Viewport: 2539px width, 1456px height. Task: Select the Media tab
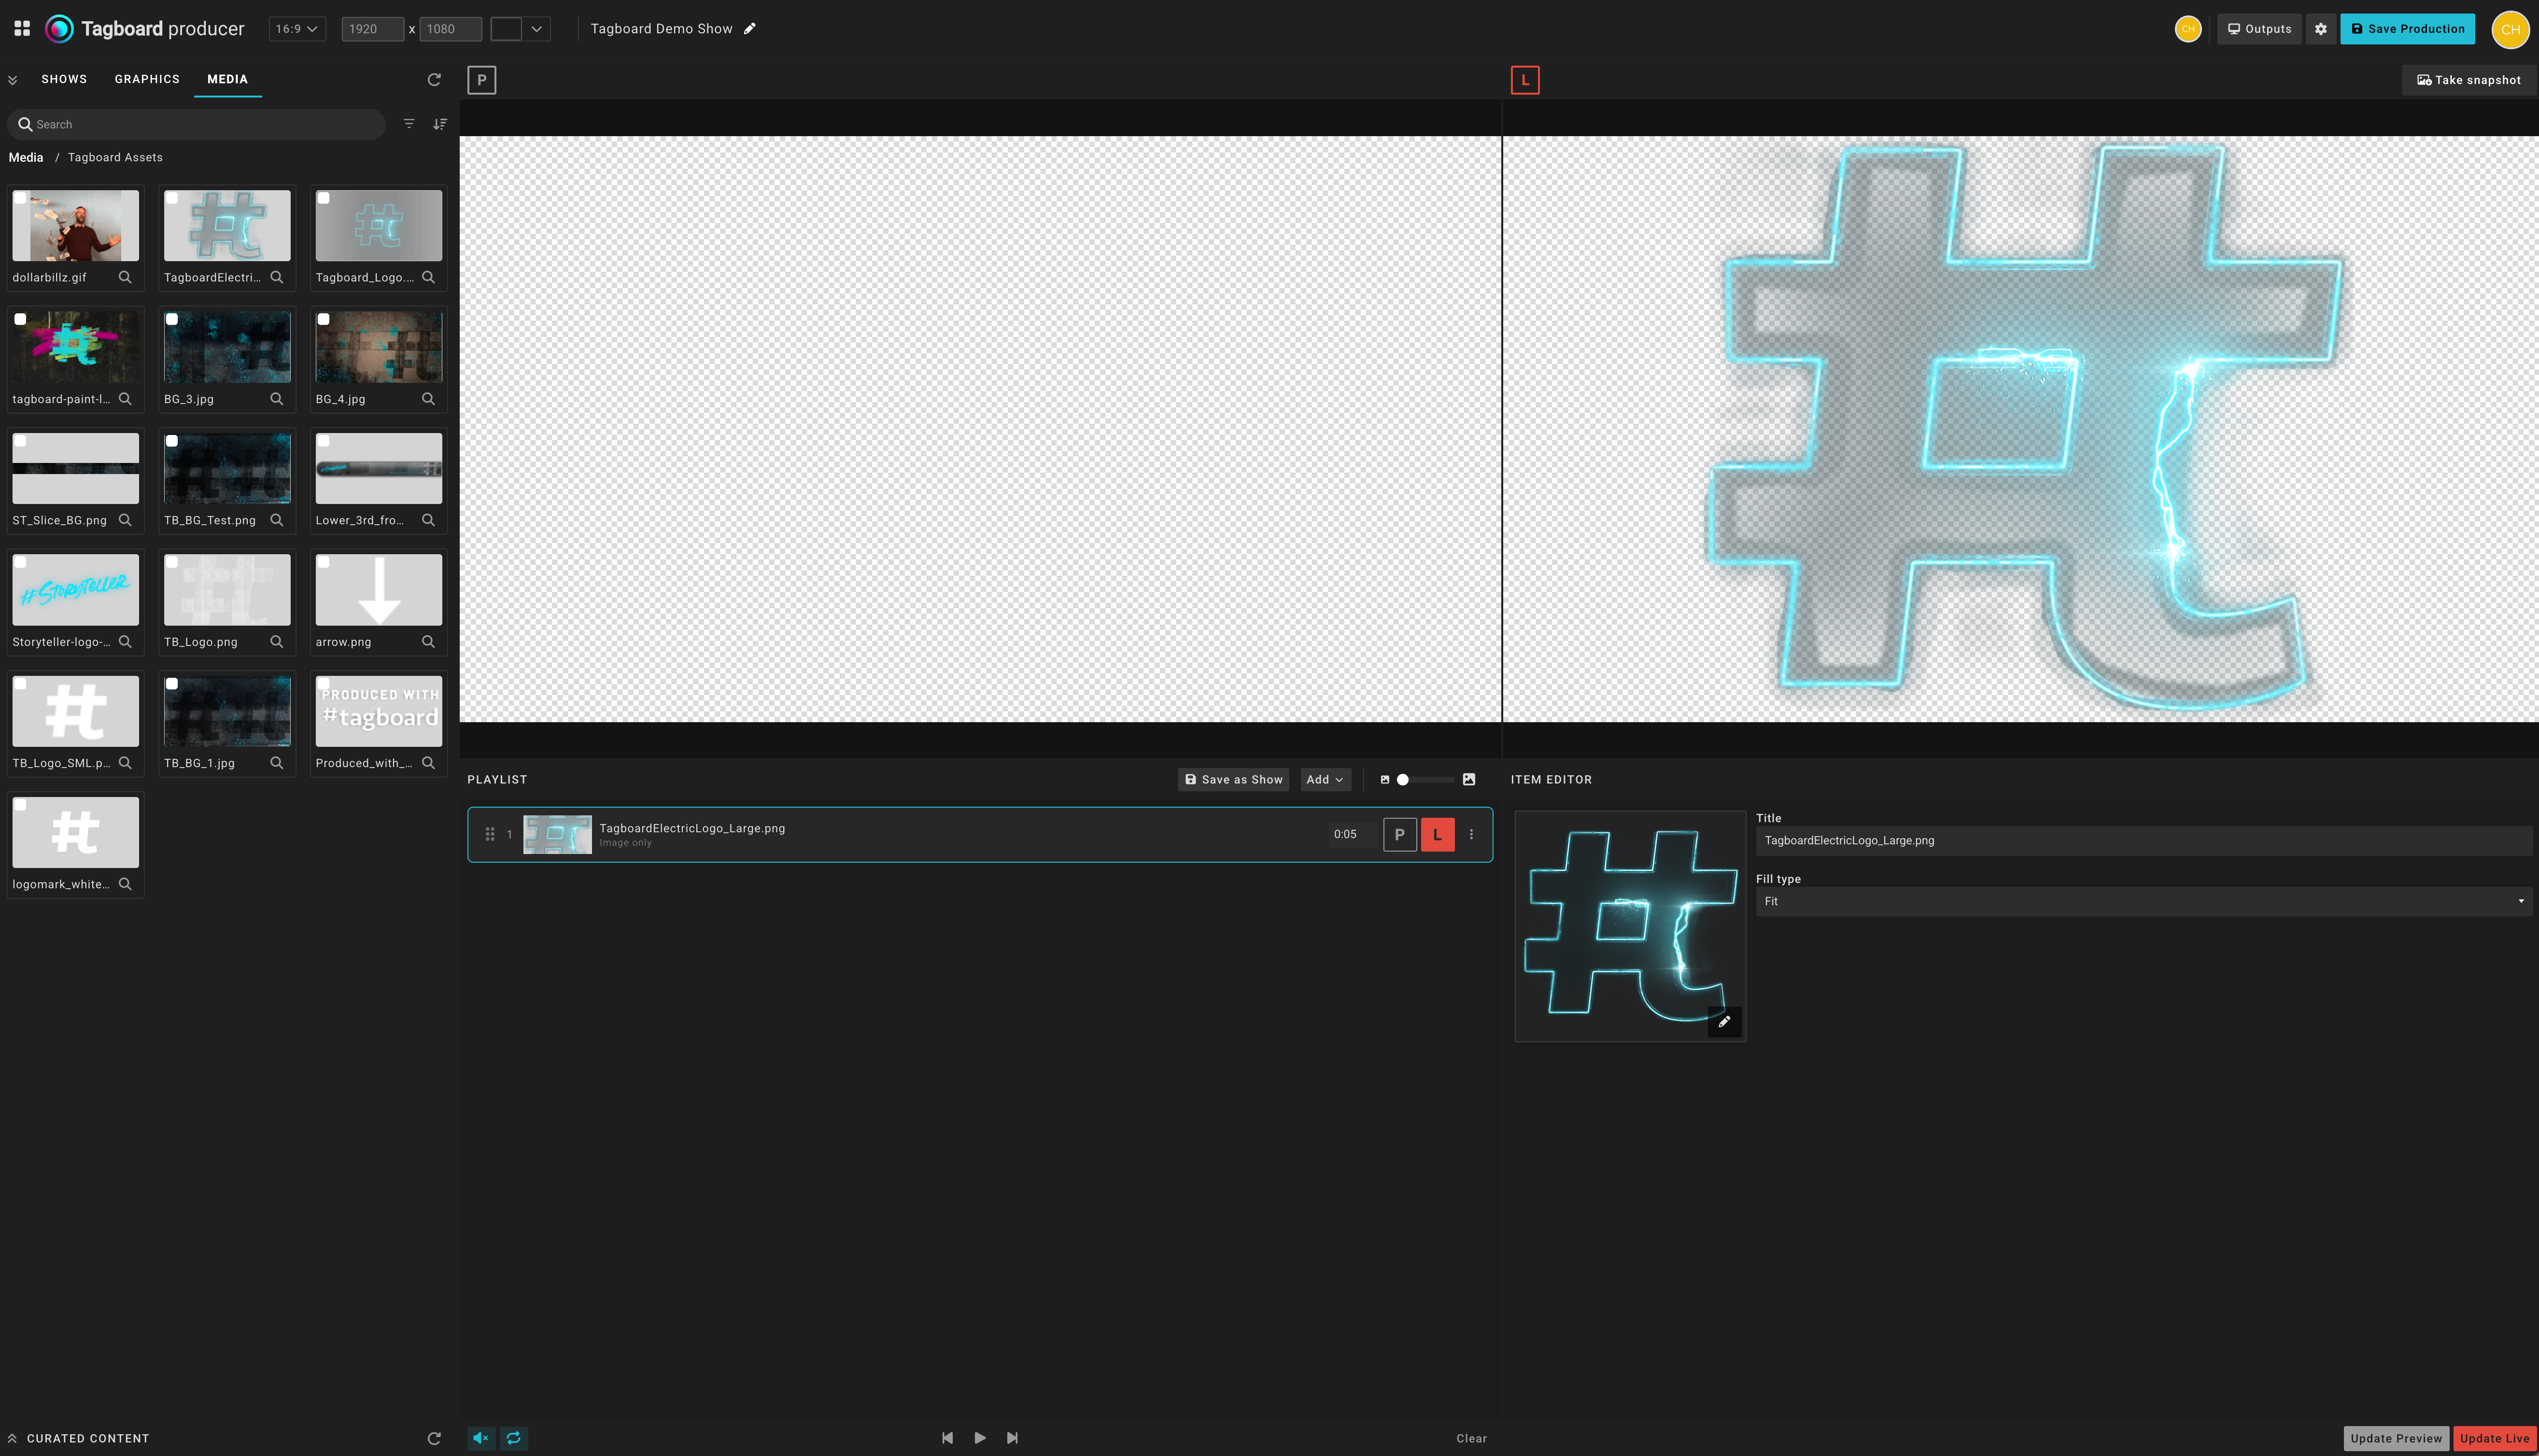click(228, 79)
